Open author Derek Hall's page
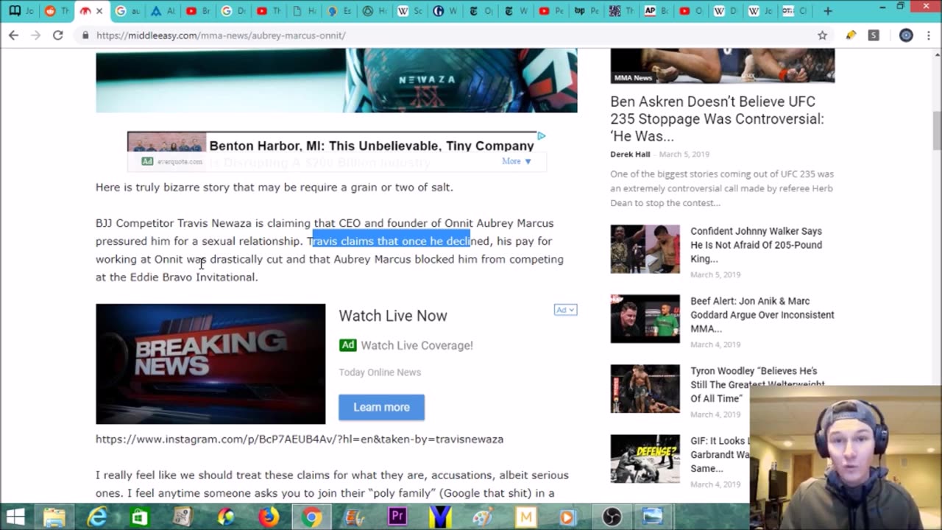 tap(630, 155)
